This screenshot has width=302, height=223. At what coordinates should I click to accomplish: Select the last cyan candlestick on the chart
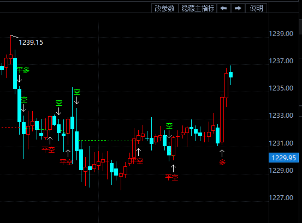pos(231,75)
